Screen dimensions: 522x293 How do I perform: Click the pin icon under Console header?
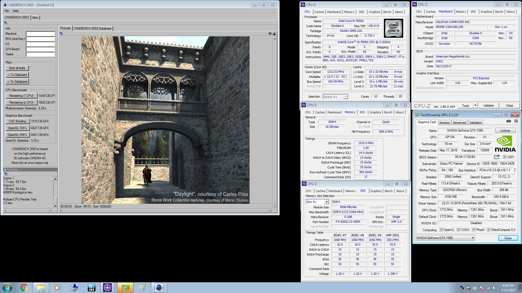[6, 174]
